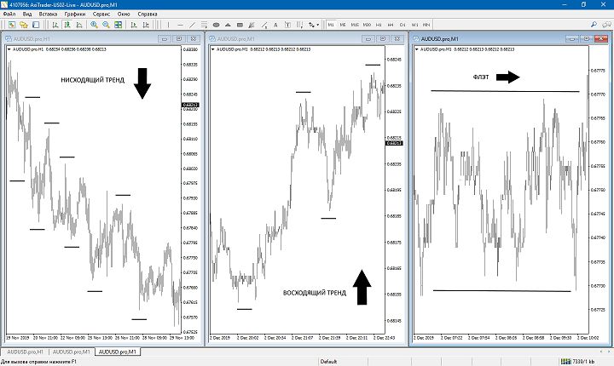614x366 pixels.
Task: Expand the triangle in the middle AUDUSD.pro,M1 chart
Action: pos(213,49)
